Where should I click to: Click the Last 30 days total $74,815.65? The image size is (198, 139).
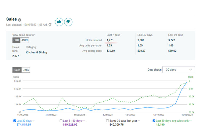tap(24, 125)
